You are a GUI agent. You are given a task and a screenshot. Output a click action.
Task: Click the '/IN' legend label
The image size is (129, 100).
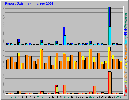coord(126,82)
